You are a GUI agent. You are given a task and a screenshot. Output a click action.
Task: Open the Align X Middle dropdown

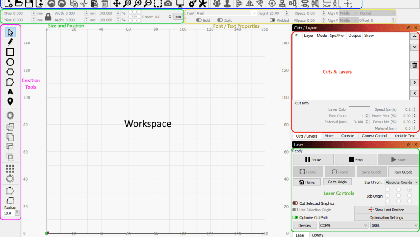(x=348, y=13)
